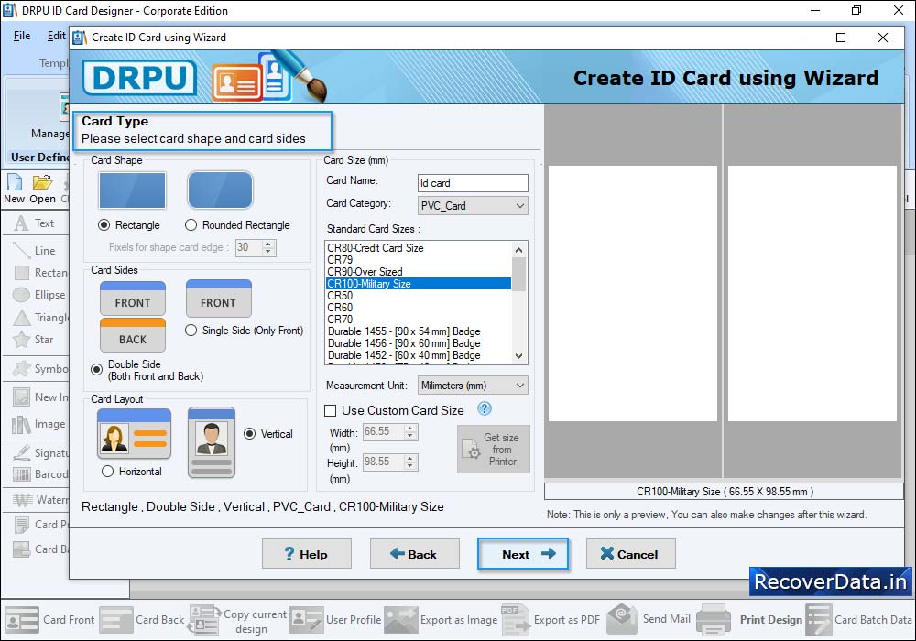Select CR80-Credit Card Size in list
This screenshot has height=641, width=916.
point(419,248)
